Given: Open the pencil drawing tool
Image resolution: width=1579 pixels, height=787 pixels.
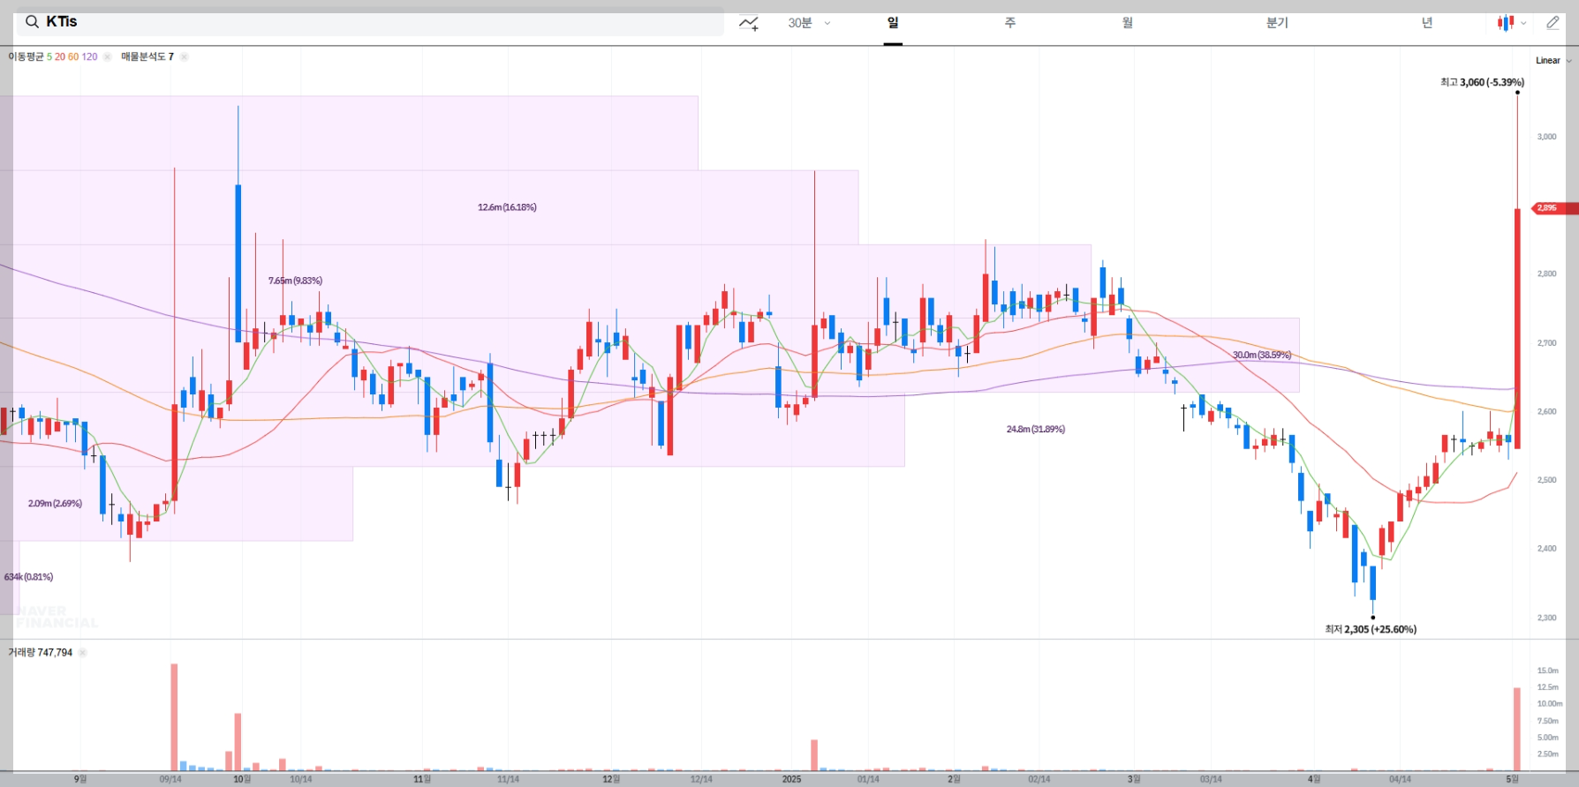Looking at the screenshot, I should pos(1553,23).
